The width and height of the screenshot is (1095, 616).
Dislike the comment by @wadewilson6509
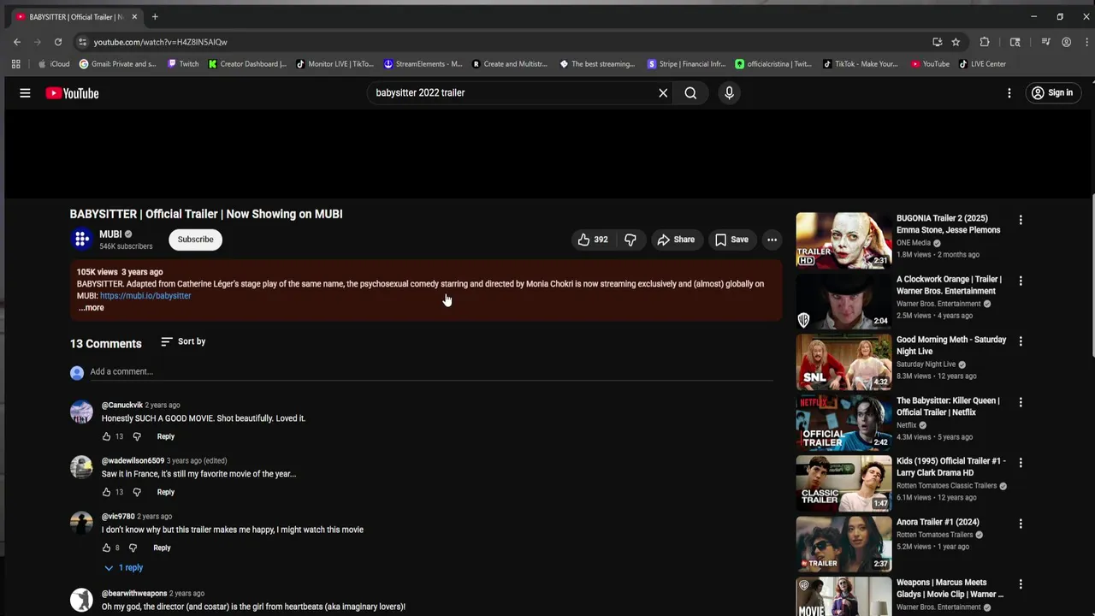(136, 492)
